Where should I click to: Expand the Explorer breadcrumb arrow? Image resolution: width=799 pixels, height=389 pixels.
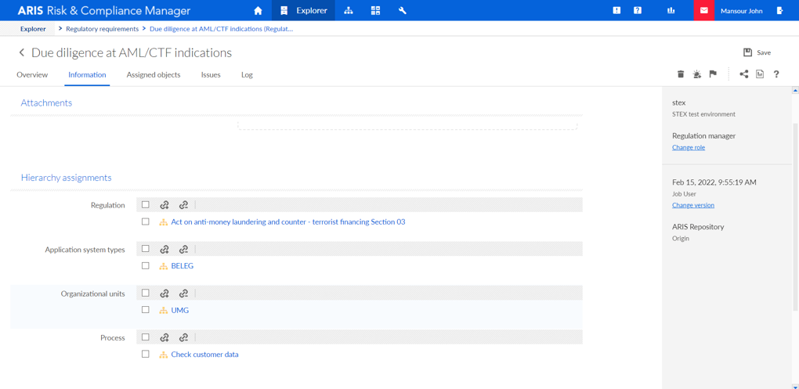tap(60, 29)
